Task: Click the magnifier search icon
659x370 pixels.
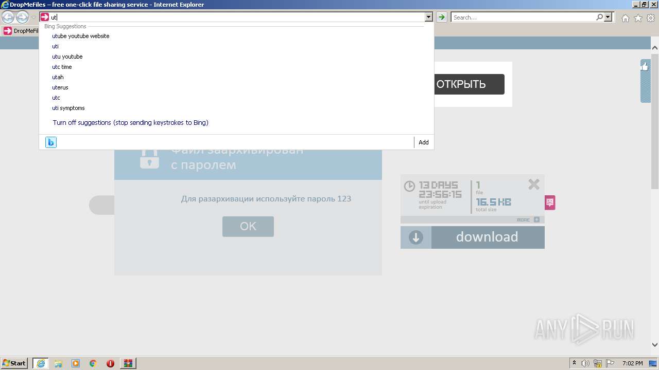Action: (599, 17)
